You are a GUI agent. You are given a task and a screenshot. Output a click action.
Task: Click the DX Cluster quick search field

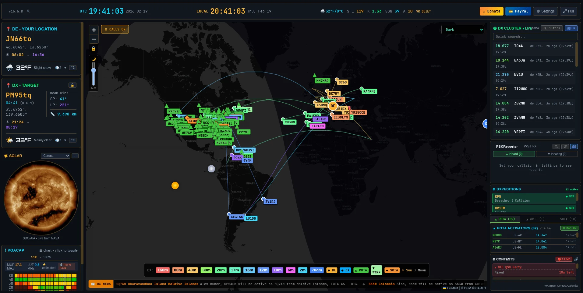(x=535, y=37)
